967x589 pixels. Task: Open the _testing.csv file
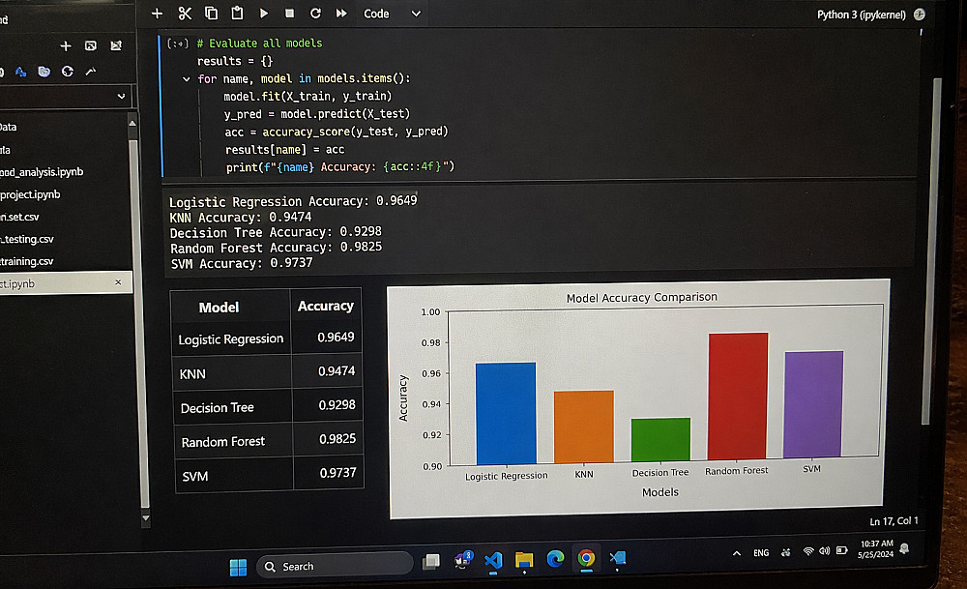27,239
